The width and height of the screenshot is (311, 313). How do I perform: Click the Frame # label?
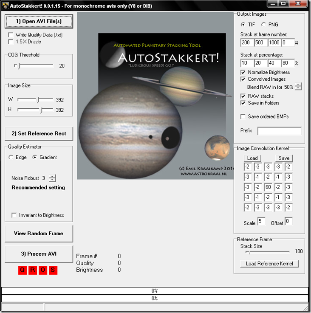click(87, 256)
